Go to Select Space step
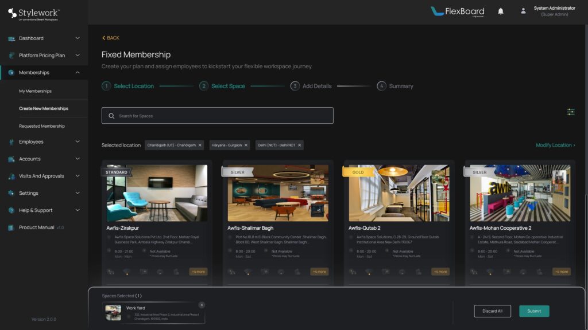 click(222, 86)
